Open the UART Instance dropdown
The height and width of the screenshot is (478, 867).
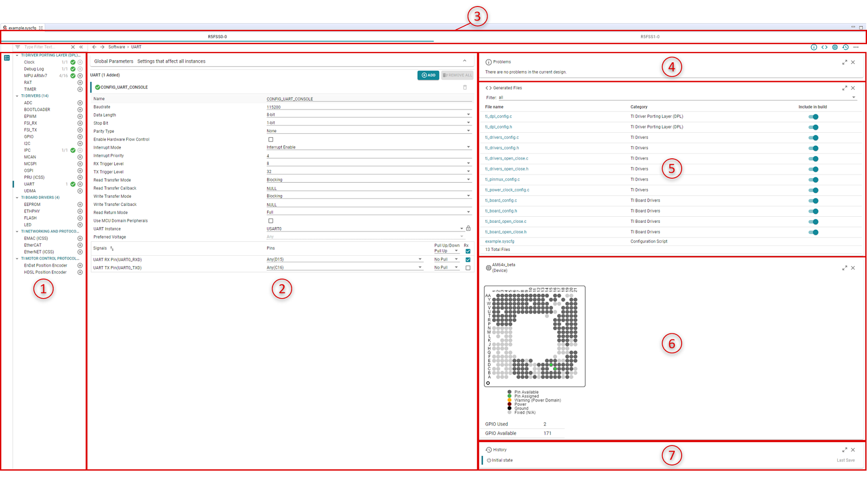tap(365, 229)
